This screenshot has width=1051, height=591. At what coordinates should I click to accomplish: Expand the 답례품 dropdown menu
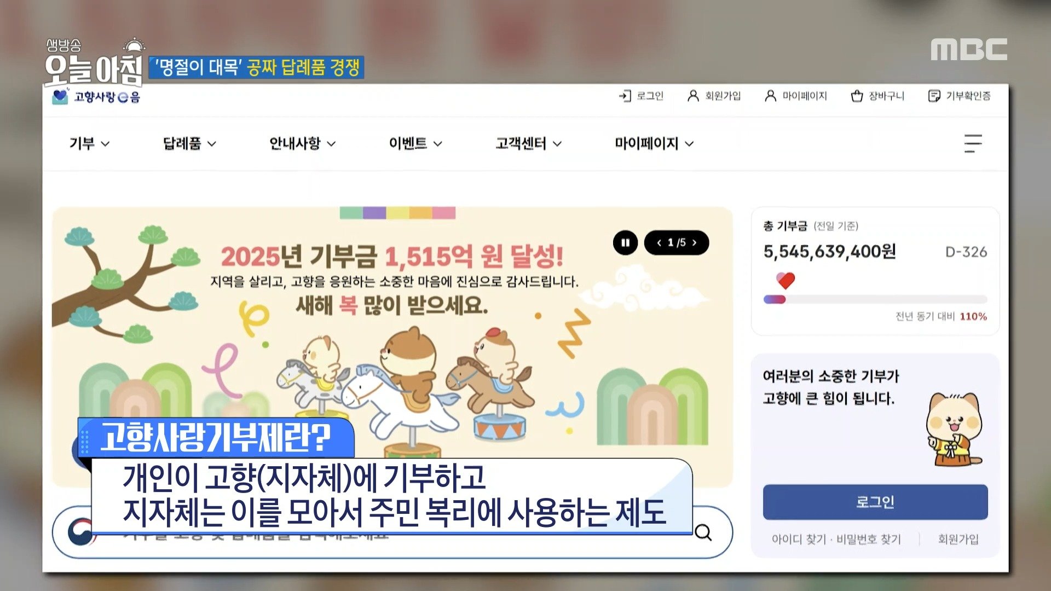(x=189, y=143)
